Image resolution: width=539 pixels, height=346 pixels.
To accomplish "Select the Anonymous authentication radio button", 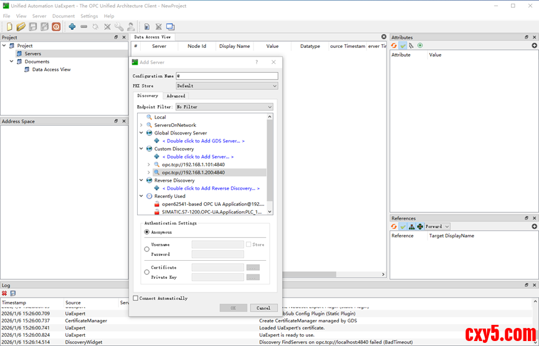I will [147, 232].
